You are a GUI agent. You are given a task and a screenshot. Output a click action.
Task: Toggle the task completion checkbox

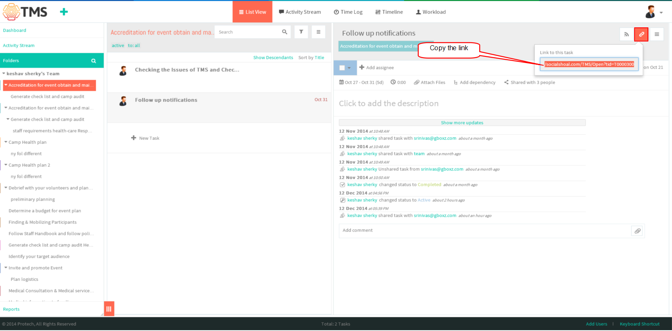click(x=342, y=68)
